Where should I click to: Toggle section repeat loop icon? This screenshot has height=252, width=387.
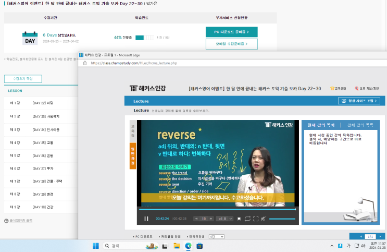247,219
